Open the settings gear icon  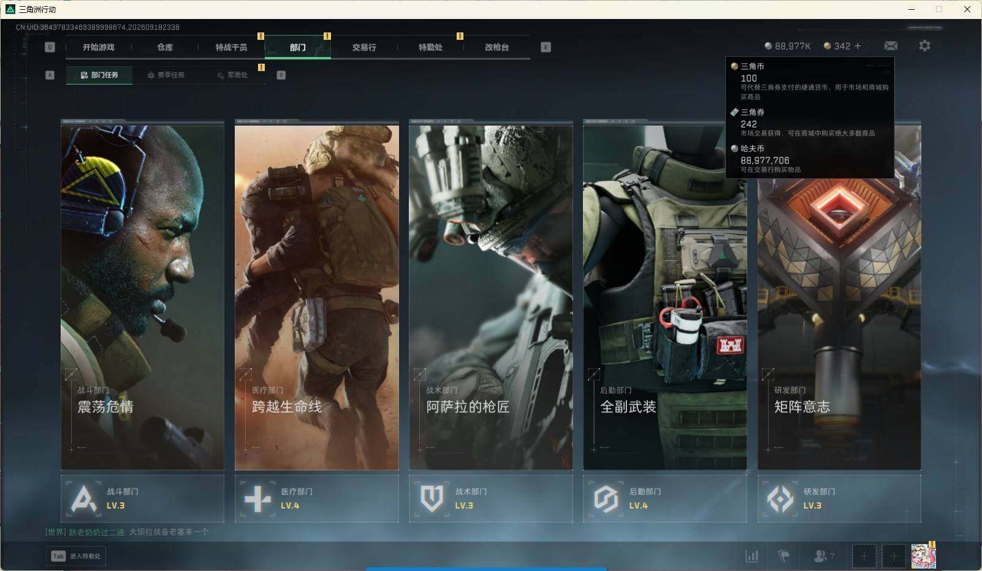point(924,46)
